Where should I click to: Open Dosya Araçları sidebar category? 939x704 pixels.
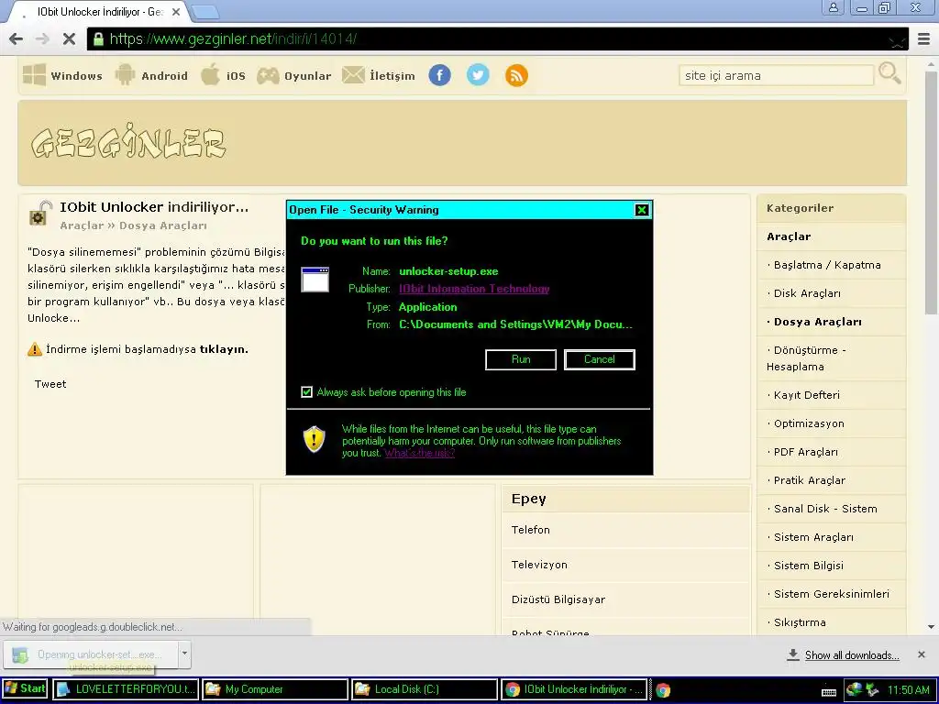pyautogui.click(x=817, y=322)
